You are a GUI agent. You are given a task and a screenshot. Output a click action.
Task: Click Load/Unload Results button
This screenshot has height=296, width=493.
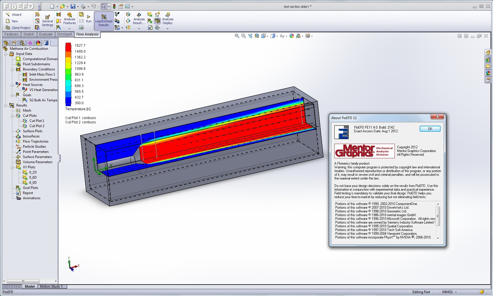[104, 21]
